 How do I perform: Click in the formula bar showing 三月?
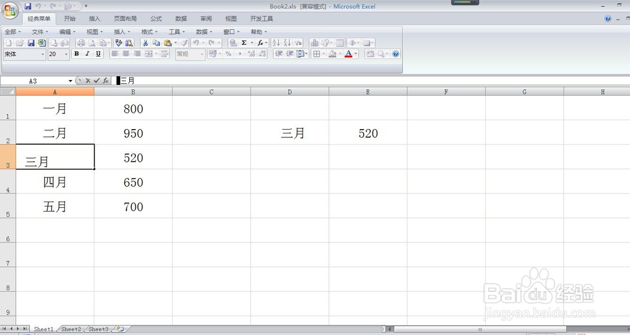pos(370,81)
